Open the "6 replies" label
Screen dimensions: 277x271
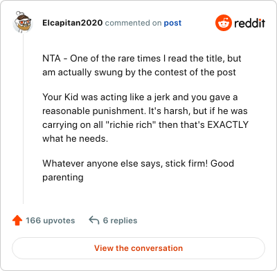tap(120, 221)
